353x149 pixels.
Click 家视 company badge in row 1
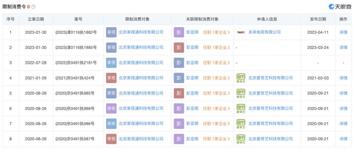[x=111, y=32]
